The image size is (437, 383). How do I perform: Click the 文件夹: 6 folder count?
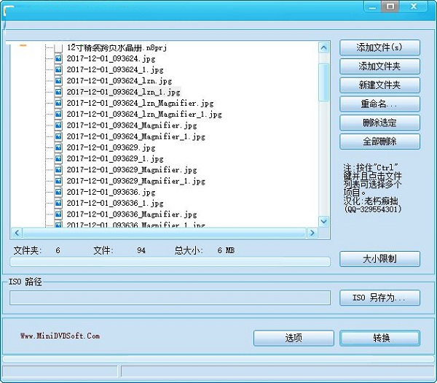tap(37, 250)
